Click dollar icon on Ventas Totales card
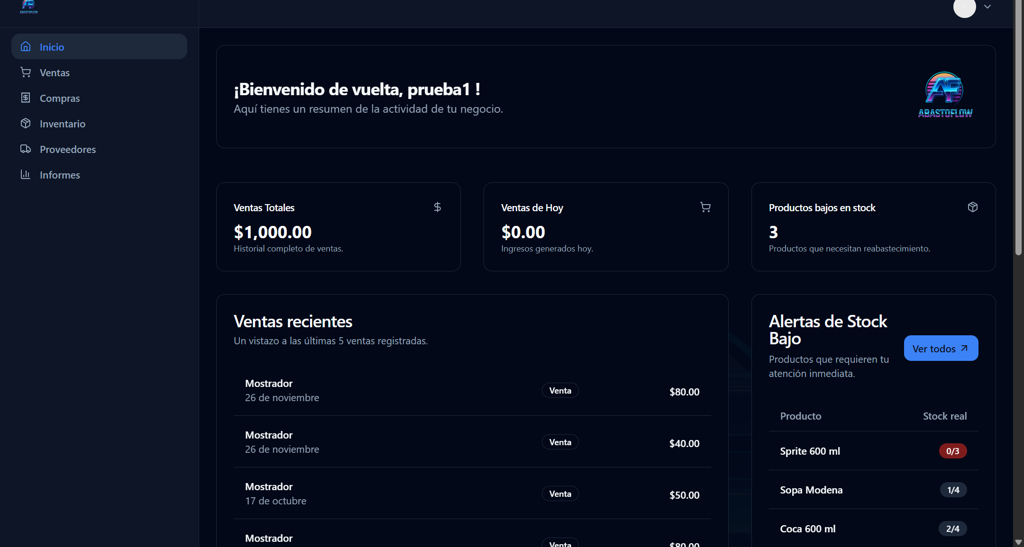1024x547 pixels. pos(437,207)
